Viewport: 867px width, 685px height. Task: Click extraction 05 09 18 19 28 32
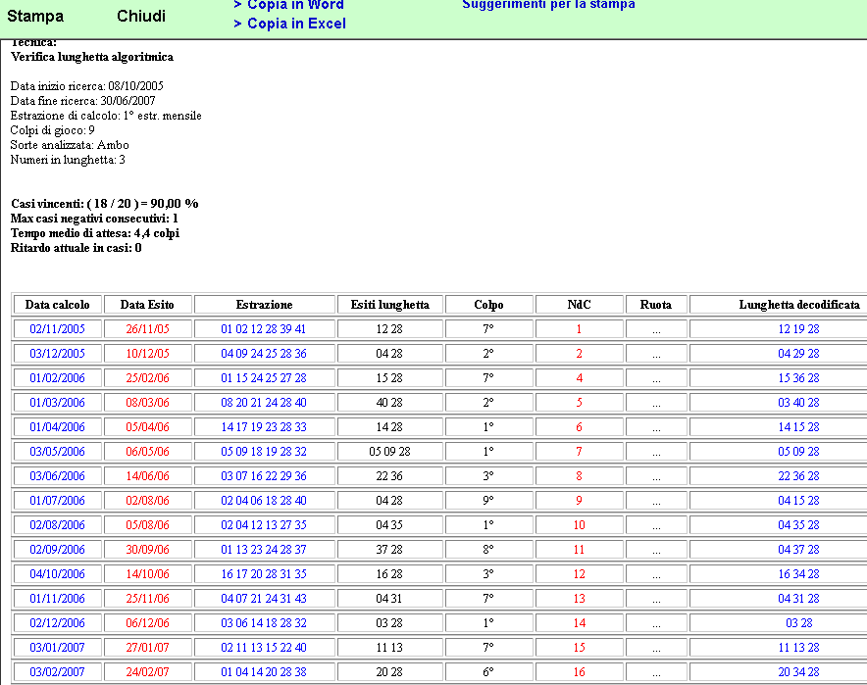[x=264, y=452]
